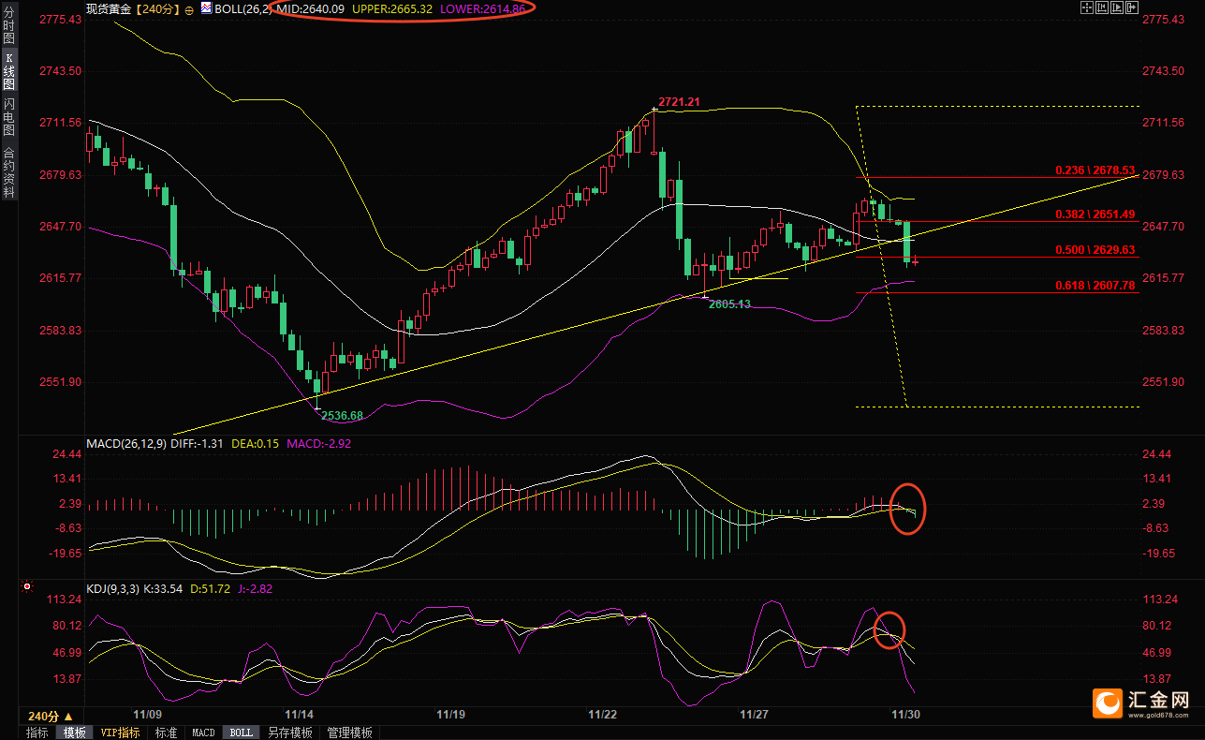Click the BOLL indicator chart icon

(206, 7)
